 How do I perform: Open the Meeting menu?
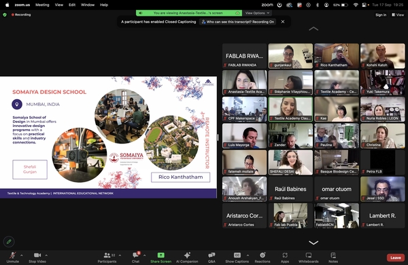click(x=42, y=5)
